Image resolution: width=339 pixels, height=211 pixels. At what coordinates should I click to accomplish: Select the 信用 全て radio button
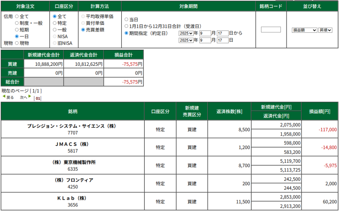[x=17, y=16]
